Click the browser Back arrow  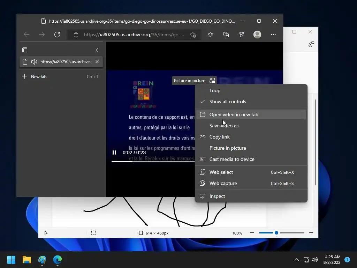26,35
